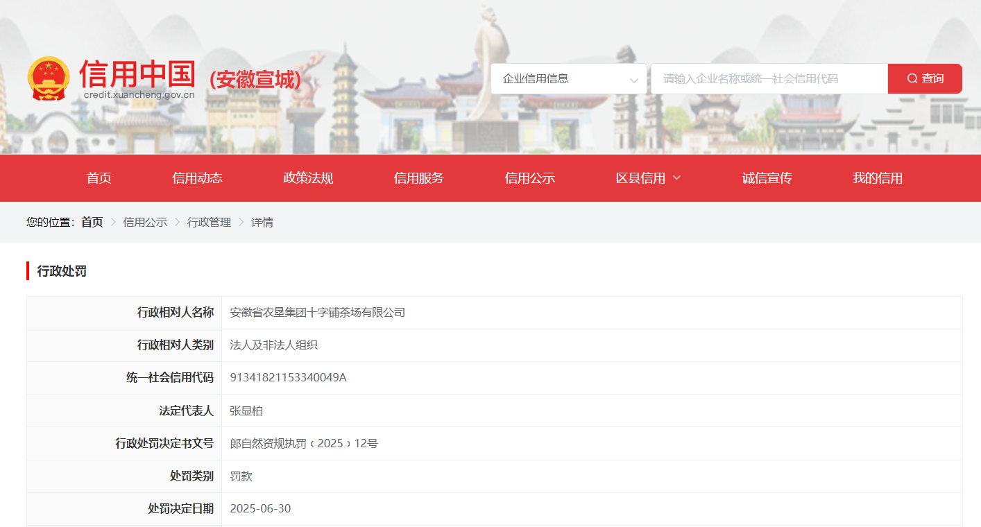
Task: Open the 信用公示 navigation item
Action: pyautogui.click(x=530, y=178)
